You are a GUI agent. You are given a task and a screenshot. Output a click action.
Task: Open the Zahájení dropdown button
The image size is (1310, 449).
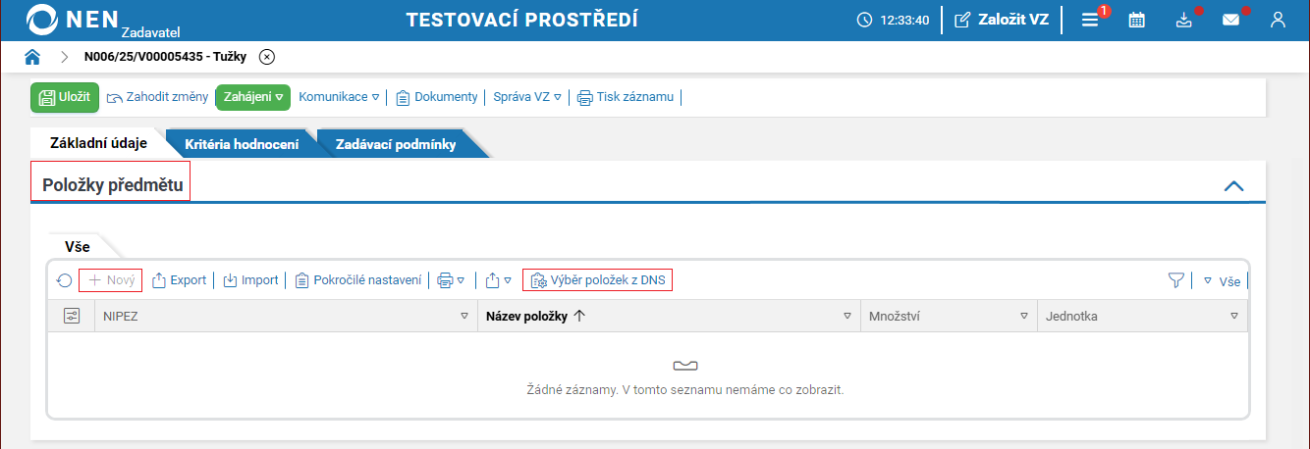[252, 97]
